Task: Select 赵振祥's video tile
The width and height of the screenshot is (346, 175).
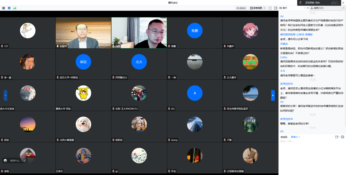Action: tap(83, 33)
